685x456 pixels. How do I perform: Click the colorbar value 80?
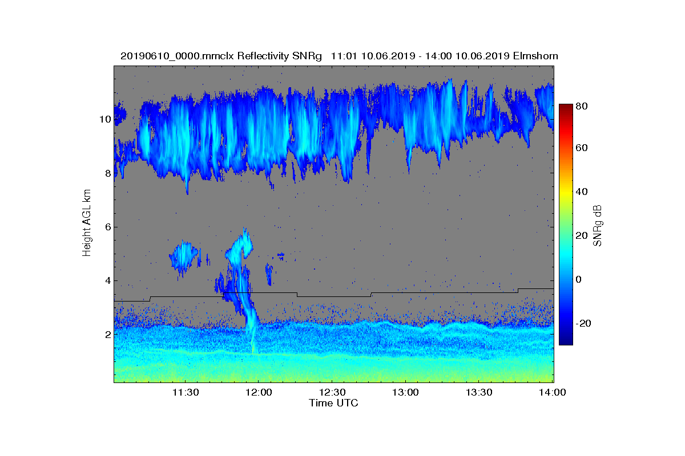point(582,106)
